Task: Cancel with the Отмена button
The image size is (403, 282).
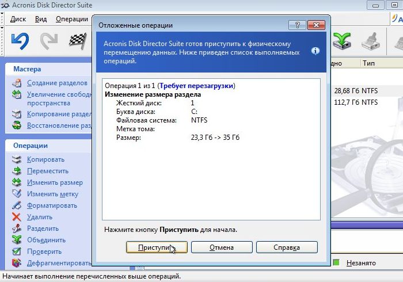Action: tap(222, 247)
